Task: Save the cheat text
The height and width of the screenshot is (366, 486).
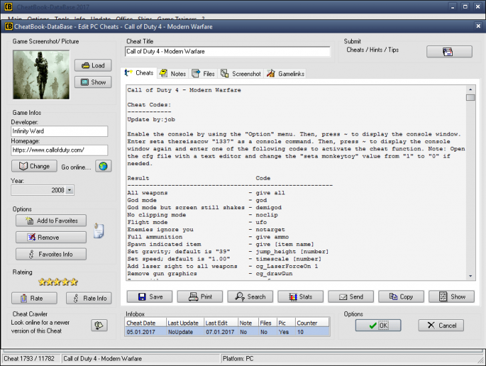Action: coord(150,297)
